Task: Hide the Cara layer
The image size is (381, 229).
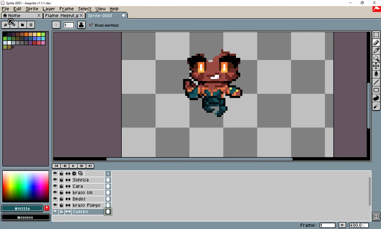Action: (x=55, y=186)
